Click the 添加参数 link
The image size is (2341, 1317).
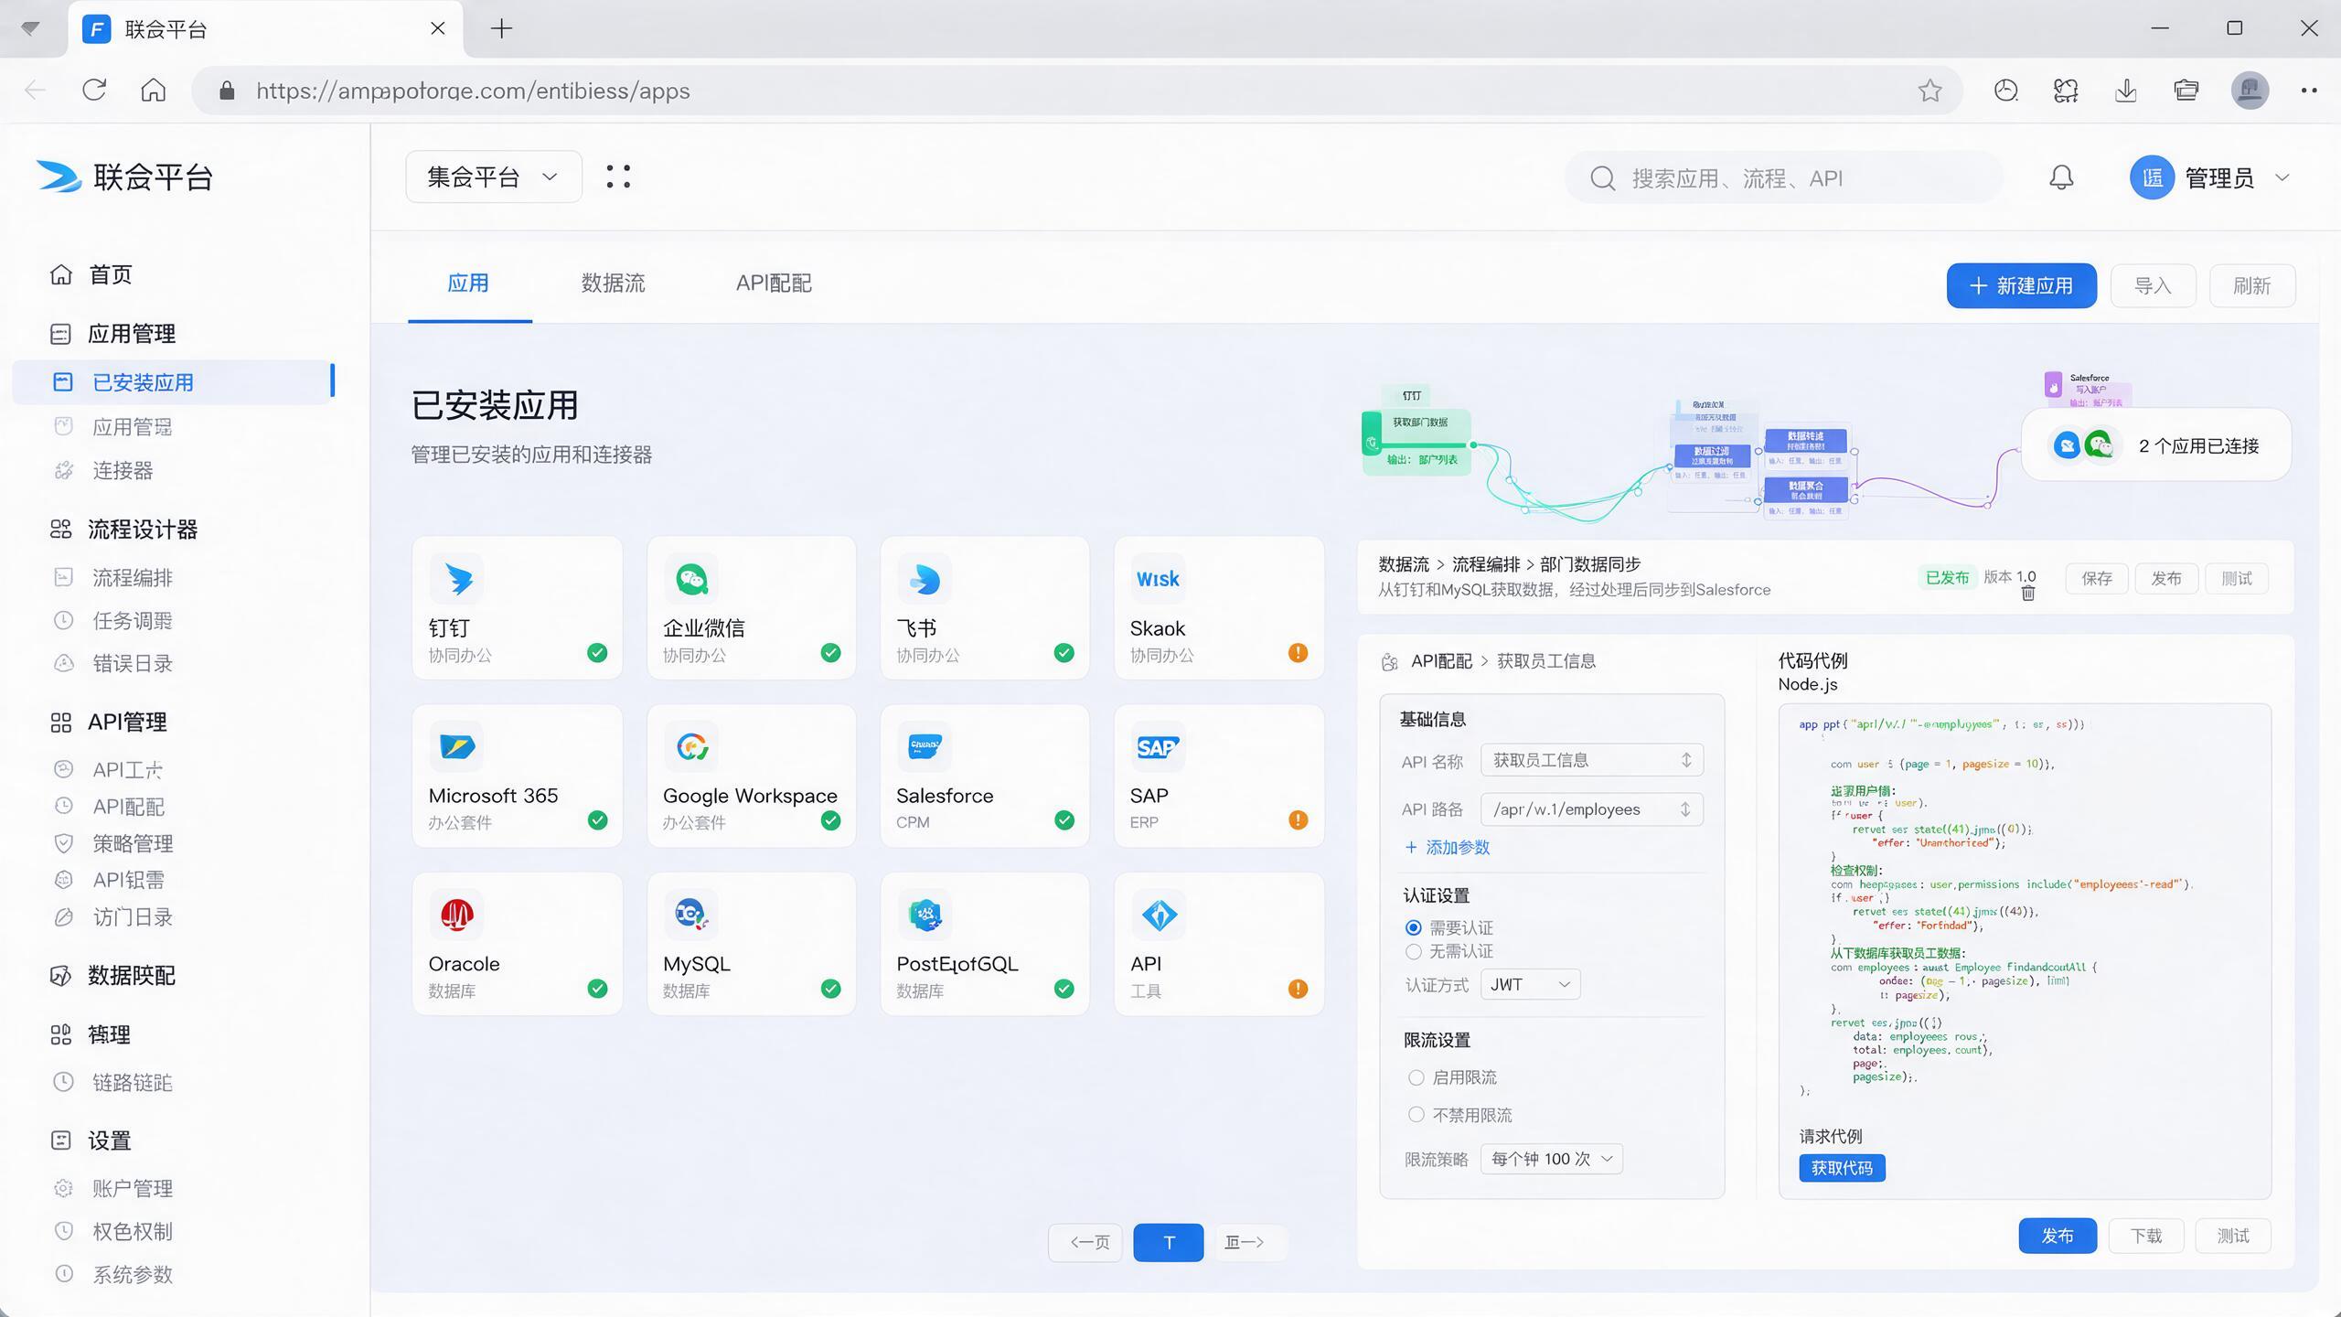pos(1448,848)
